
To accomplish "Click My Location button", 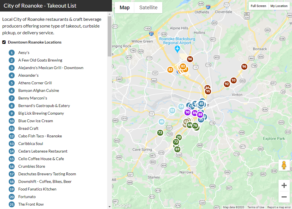I will point(279,6).
